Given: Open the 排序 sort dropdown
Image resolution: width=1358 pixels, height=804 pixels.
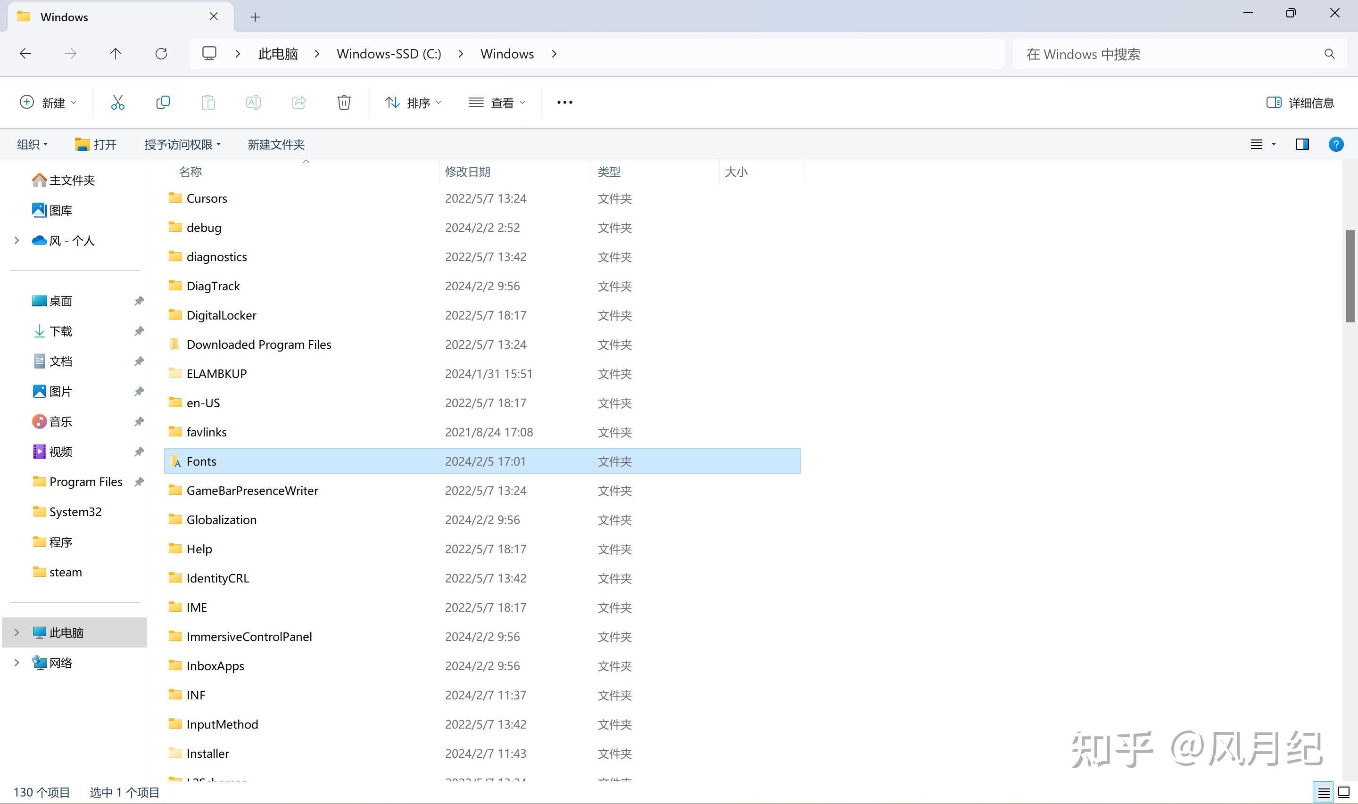Looking at the screenshot, I should pos(413,102).
